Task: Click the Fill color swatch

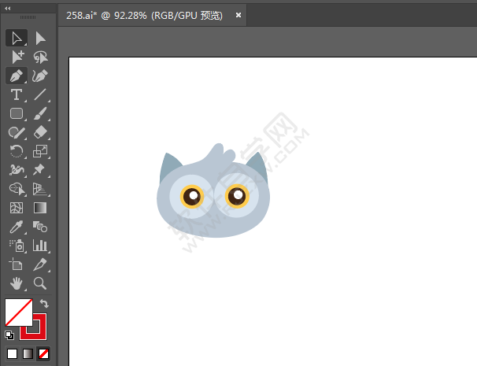Action: 19,312
